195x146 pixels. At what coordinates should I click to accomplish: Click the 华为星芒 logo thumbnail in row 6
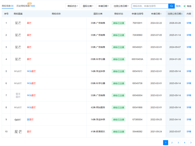tap(18, 83)
